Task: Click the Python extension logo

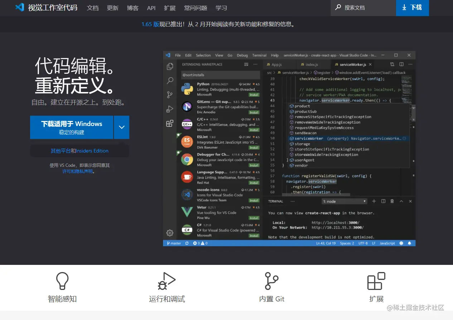Action: (187, 89)
